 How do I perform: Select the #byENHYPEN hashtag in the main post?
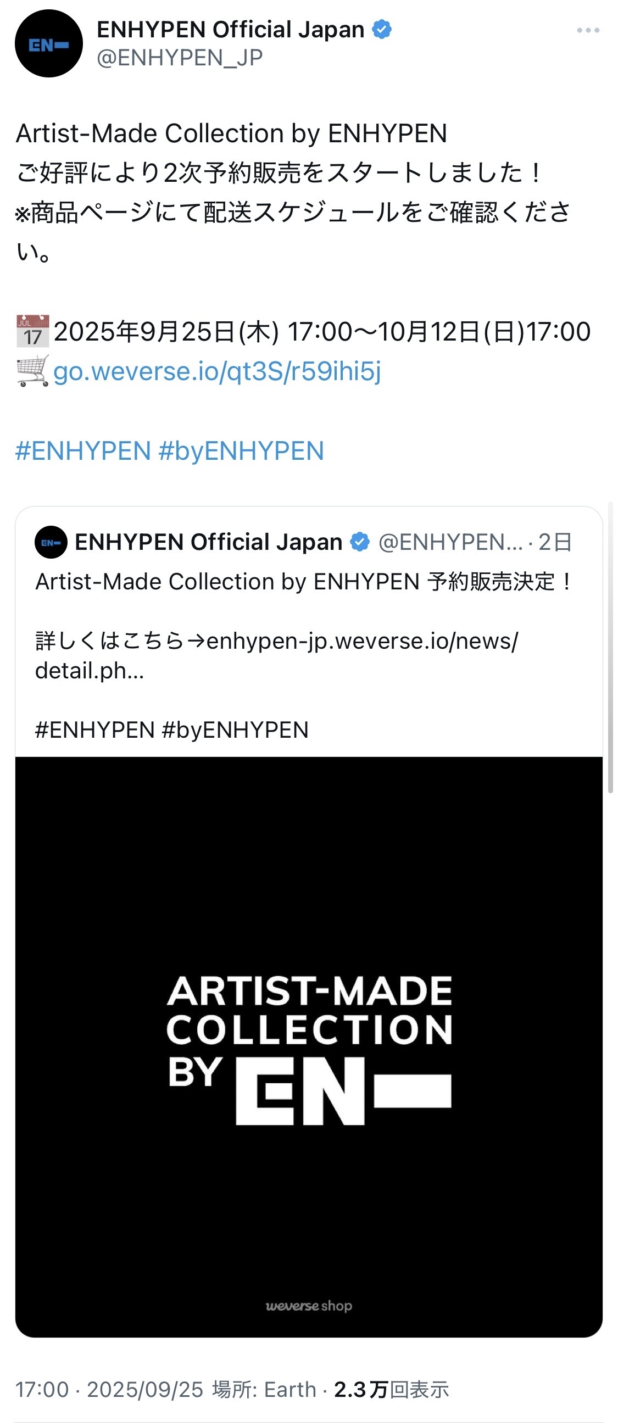click(242, 451)
